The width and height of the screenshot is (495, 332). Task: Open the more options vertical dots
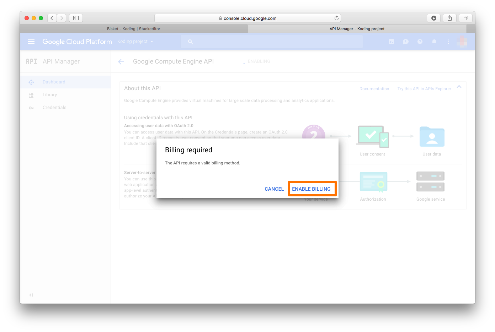tap(448, 42)
